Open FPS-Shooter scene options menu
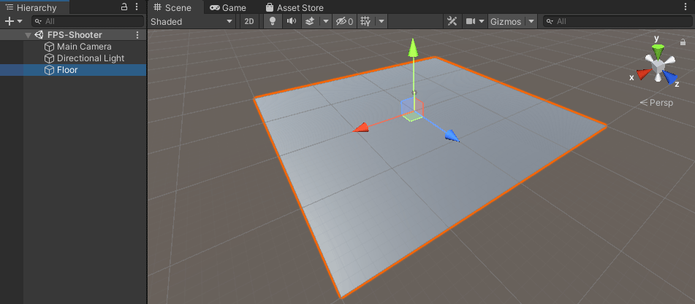Viewport: 695px width, 304px height. point(137,35)
